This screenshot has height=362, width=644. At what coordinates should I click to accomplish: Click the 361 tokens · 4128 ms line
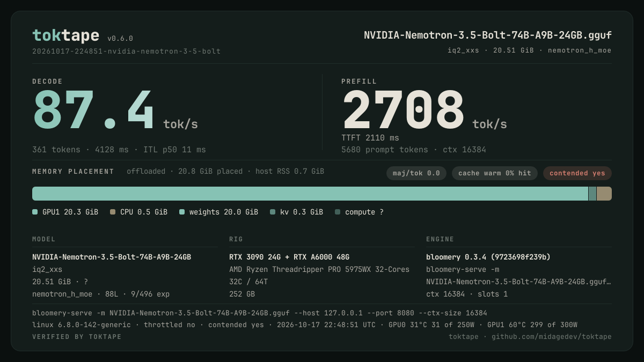[x=119, y=150]
